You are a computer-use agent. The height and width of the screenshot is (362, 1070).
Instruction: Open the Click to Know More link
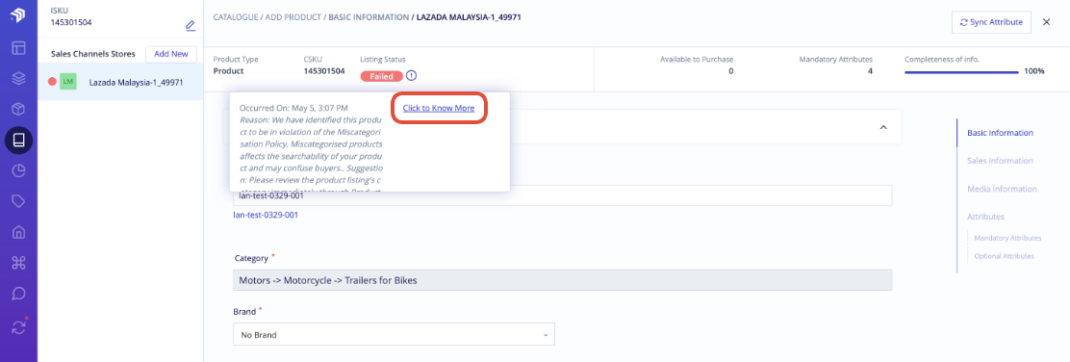point(439,108)
